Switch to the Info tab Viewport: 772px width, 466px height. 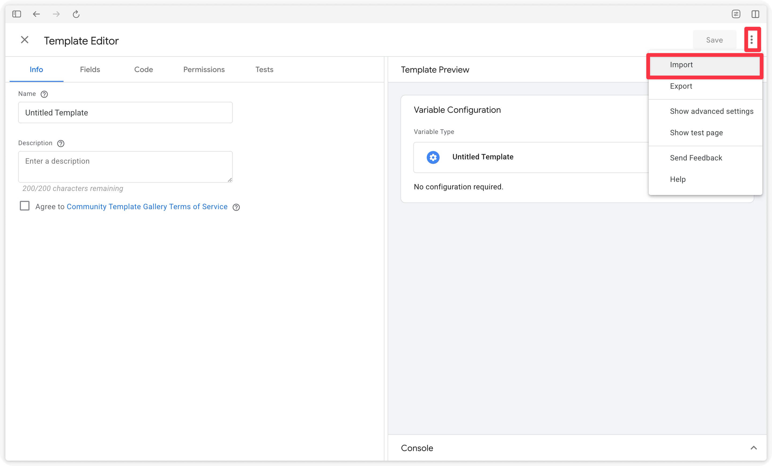[x=36, y=69]
